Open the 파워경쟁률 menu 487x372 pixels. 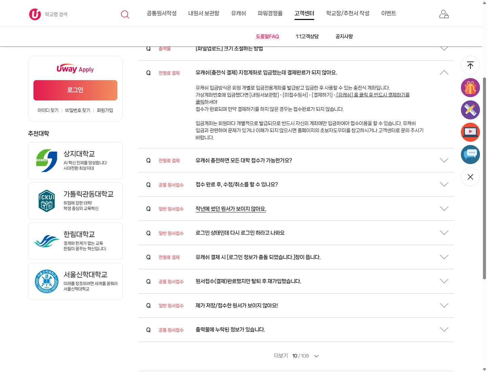point(270,13)
